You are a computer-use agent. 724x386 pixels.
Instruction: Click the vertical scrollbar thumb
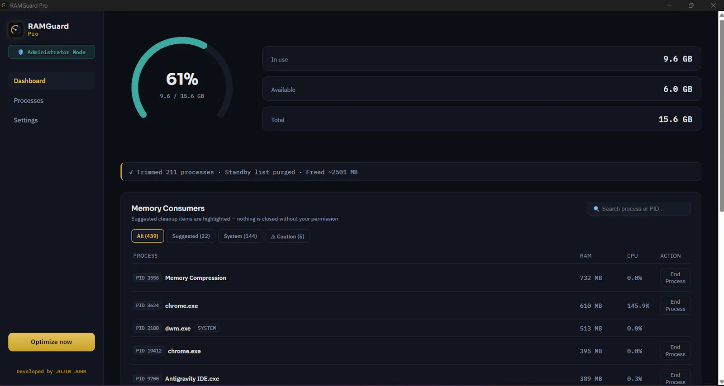click(721, 115)
